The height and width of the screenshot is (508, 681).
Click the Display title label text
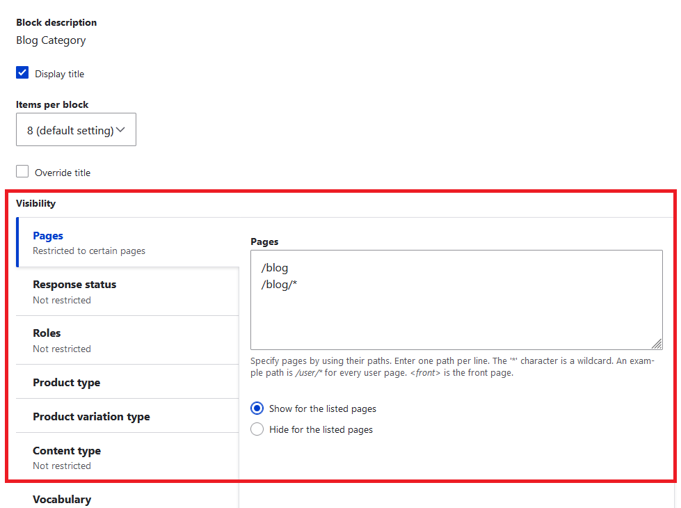59,74
